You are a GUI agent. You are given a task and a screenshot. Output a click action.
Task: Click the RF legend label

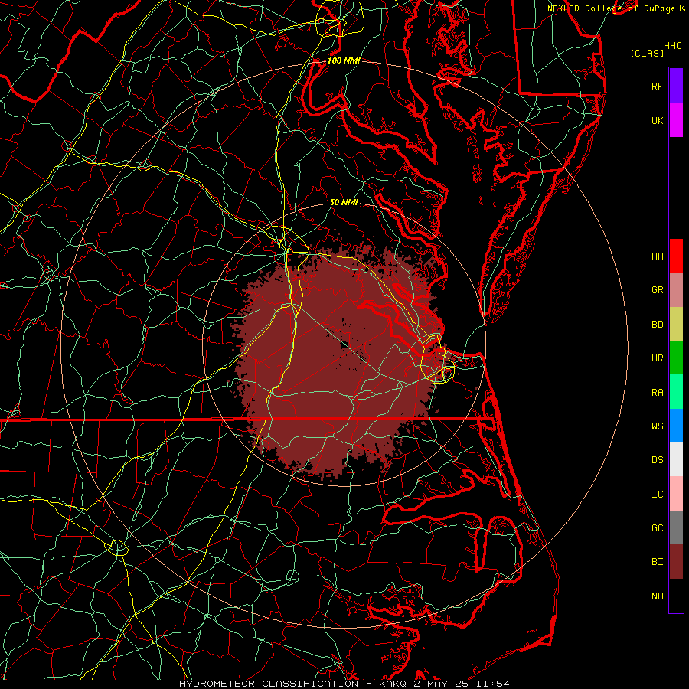tap(658, 86)
